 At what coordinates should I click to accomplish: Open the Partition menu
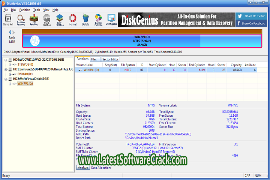point(25,10)
